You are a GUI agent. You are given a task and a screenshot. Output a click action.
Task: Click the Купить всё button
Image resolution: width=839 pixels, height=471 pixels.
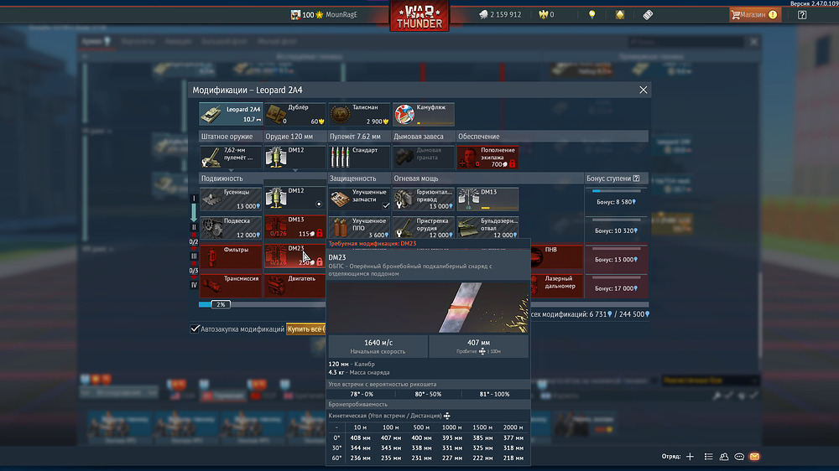[306, 329]
